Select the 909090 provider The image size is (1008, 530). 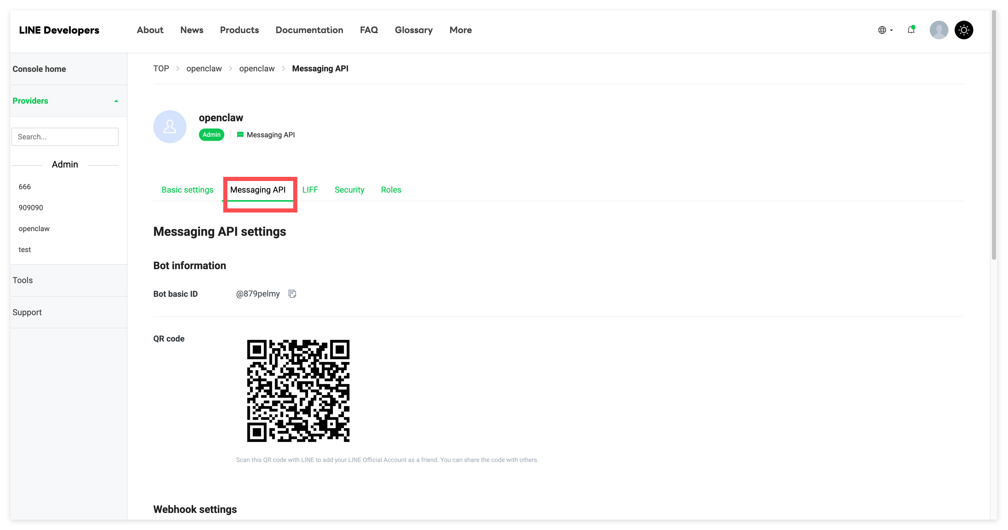31,208
